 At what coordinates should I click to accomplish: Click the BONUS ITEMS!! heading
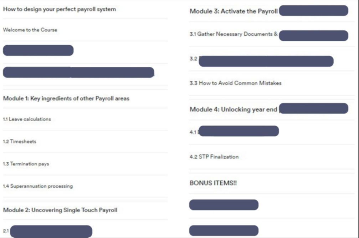point(213,183)
